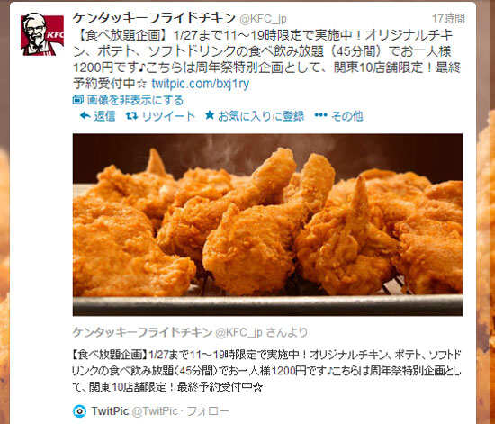The height and width of the screenshot is (424, 495).
Task: Click the 17時間 timestamp
Action: click(x=448, y=19)
